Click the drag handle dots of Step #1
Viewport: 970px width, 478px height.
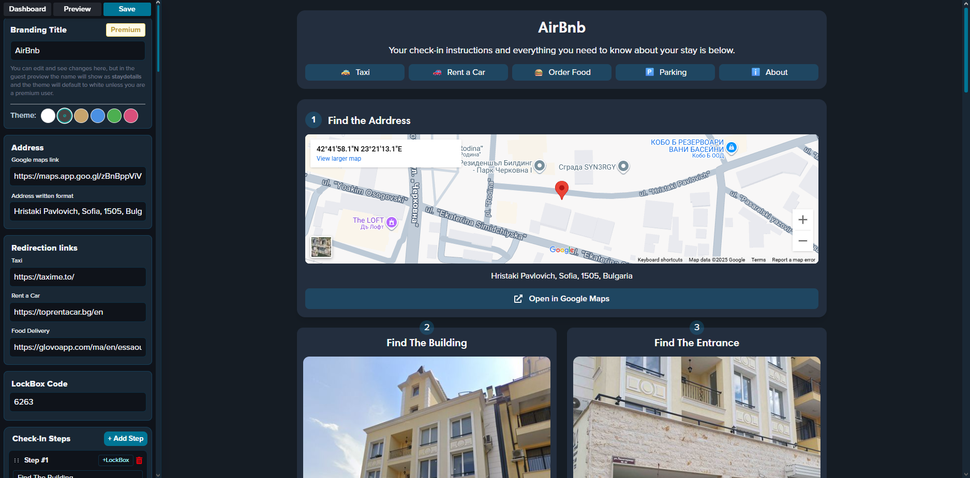17,460
